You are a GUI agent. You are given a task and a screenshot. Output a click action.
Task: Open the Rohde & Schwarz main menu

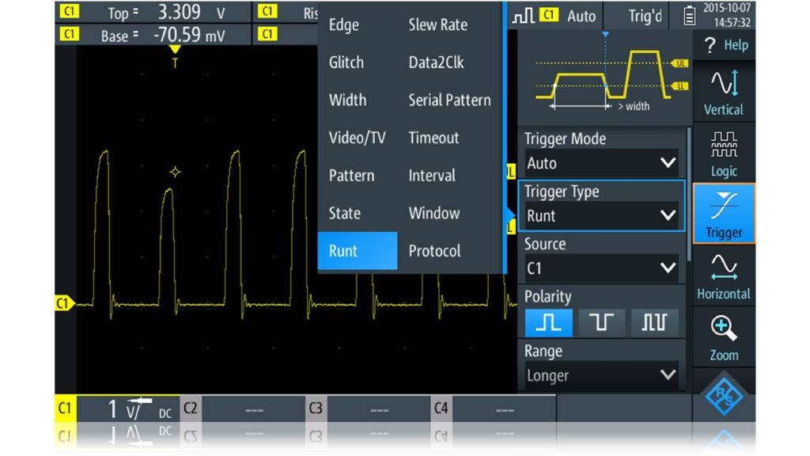click(724, 396)
